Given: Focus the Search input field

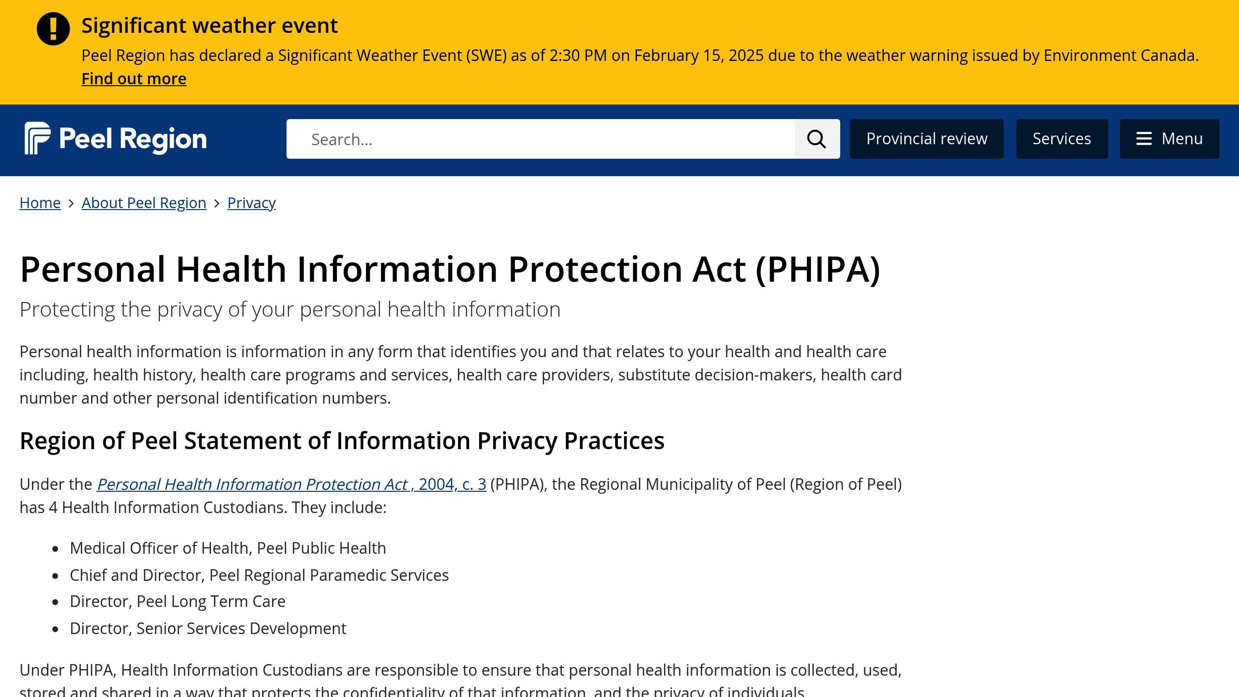Looking at the screenshot, I should click(540, 139).
